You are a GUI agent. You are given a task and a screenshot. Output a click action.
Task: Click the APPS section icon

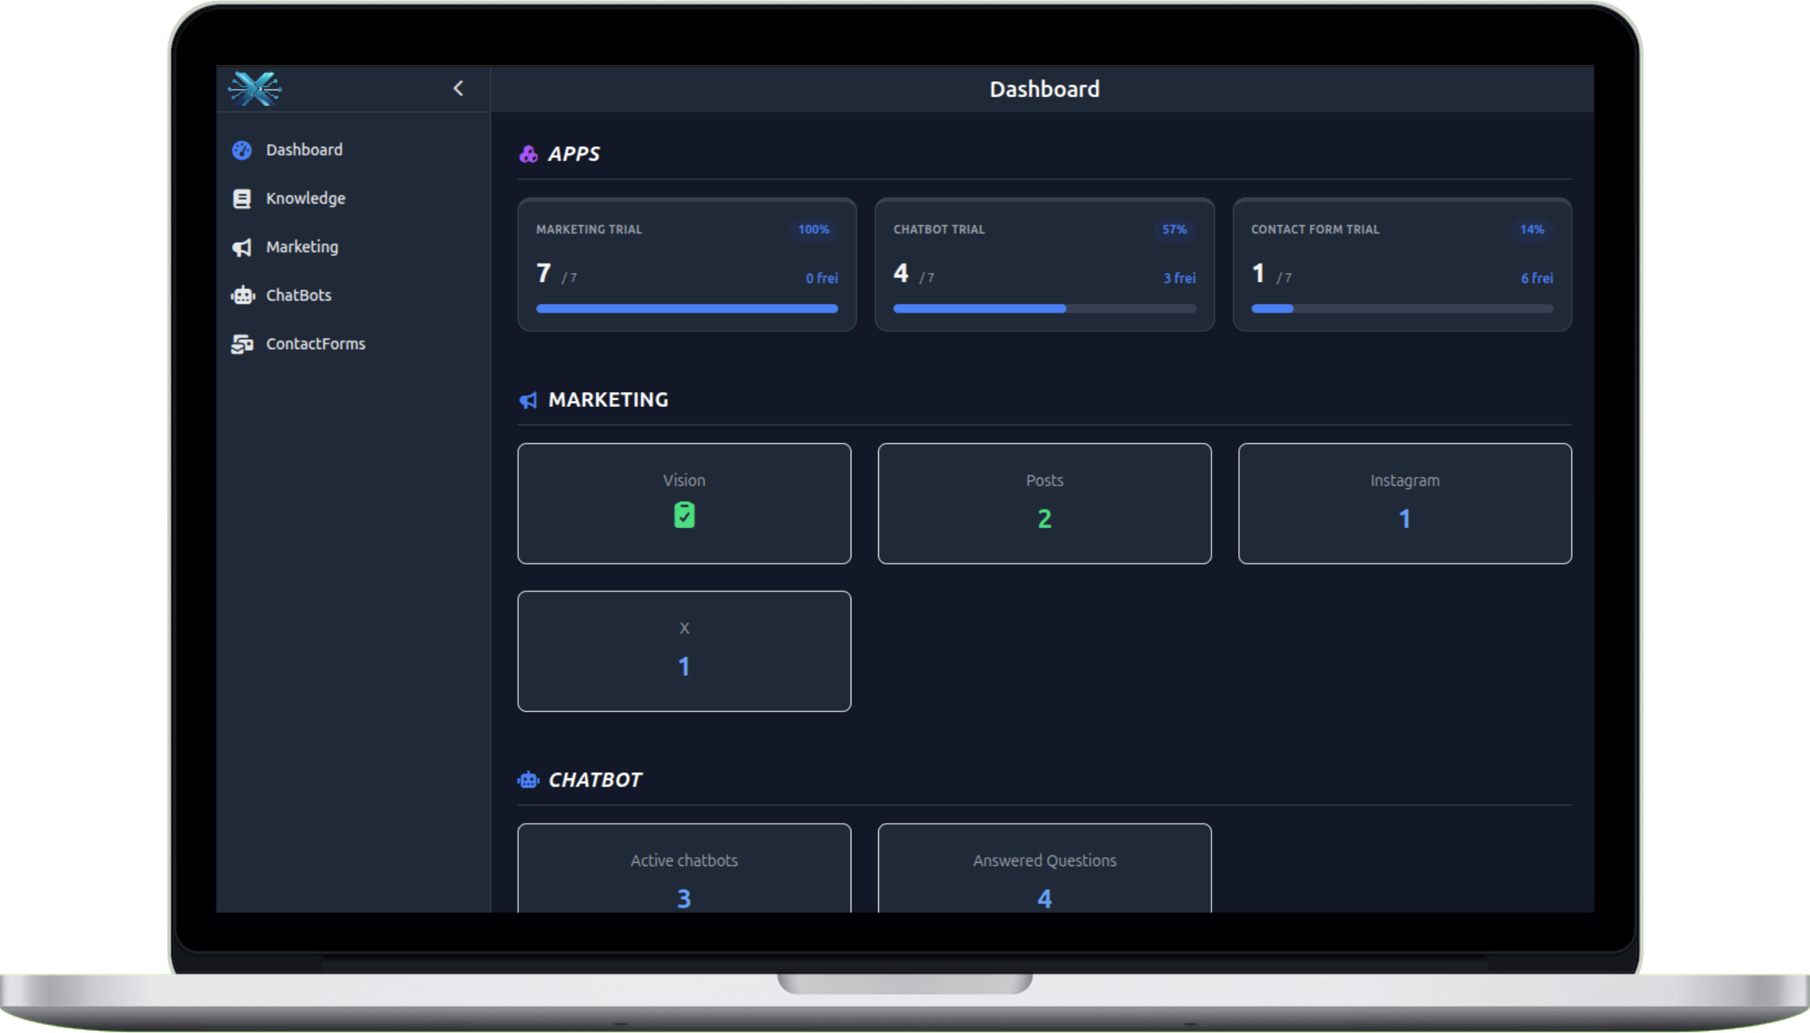pyautogui.click(x=529, y=154)
